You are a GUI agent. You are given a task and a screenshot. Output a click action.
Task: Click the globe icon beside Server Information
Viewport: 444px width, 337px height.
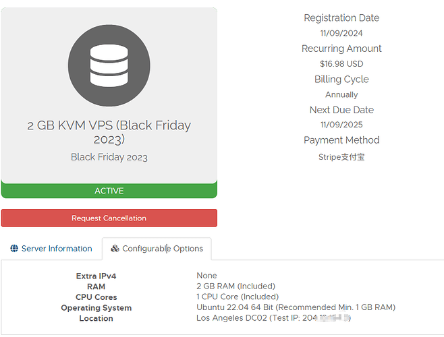(x=14, y=249)
